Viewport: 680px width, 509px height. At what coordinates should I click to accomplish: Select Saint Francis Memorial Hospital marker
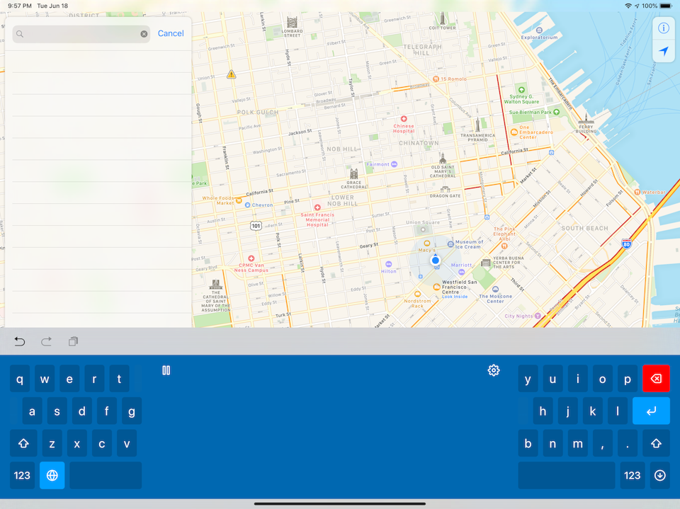tap(317, 207)
